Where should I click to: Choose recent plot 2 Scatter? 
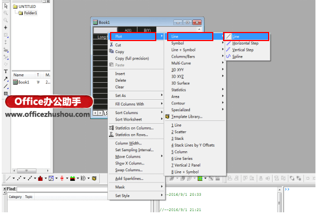click(x=195, y=132)
